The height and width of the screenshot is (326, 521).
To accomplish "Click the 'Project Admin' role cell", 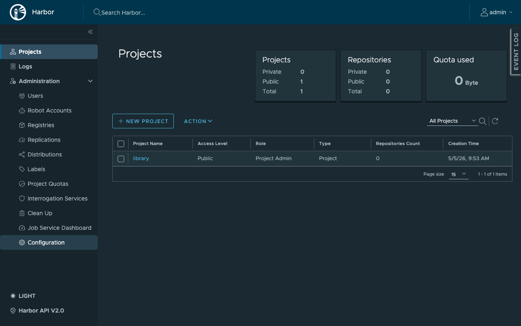I will tap(274, 159).
